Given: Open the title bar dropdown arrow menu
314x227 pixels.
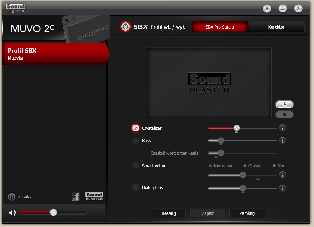Looking at the screenshot, I should [267, 9].
